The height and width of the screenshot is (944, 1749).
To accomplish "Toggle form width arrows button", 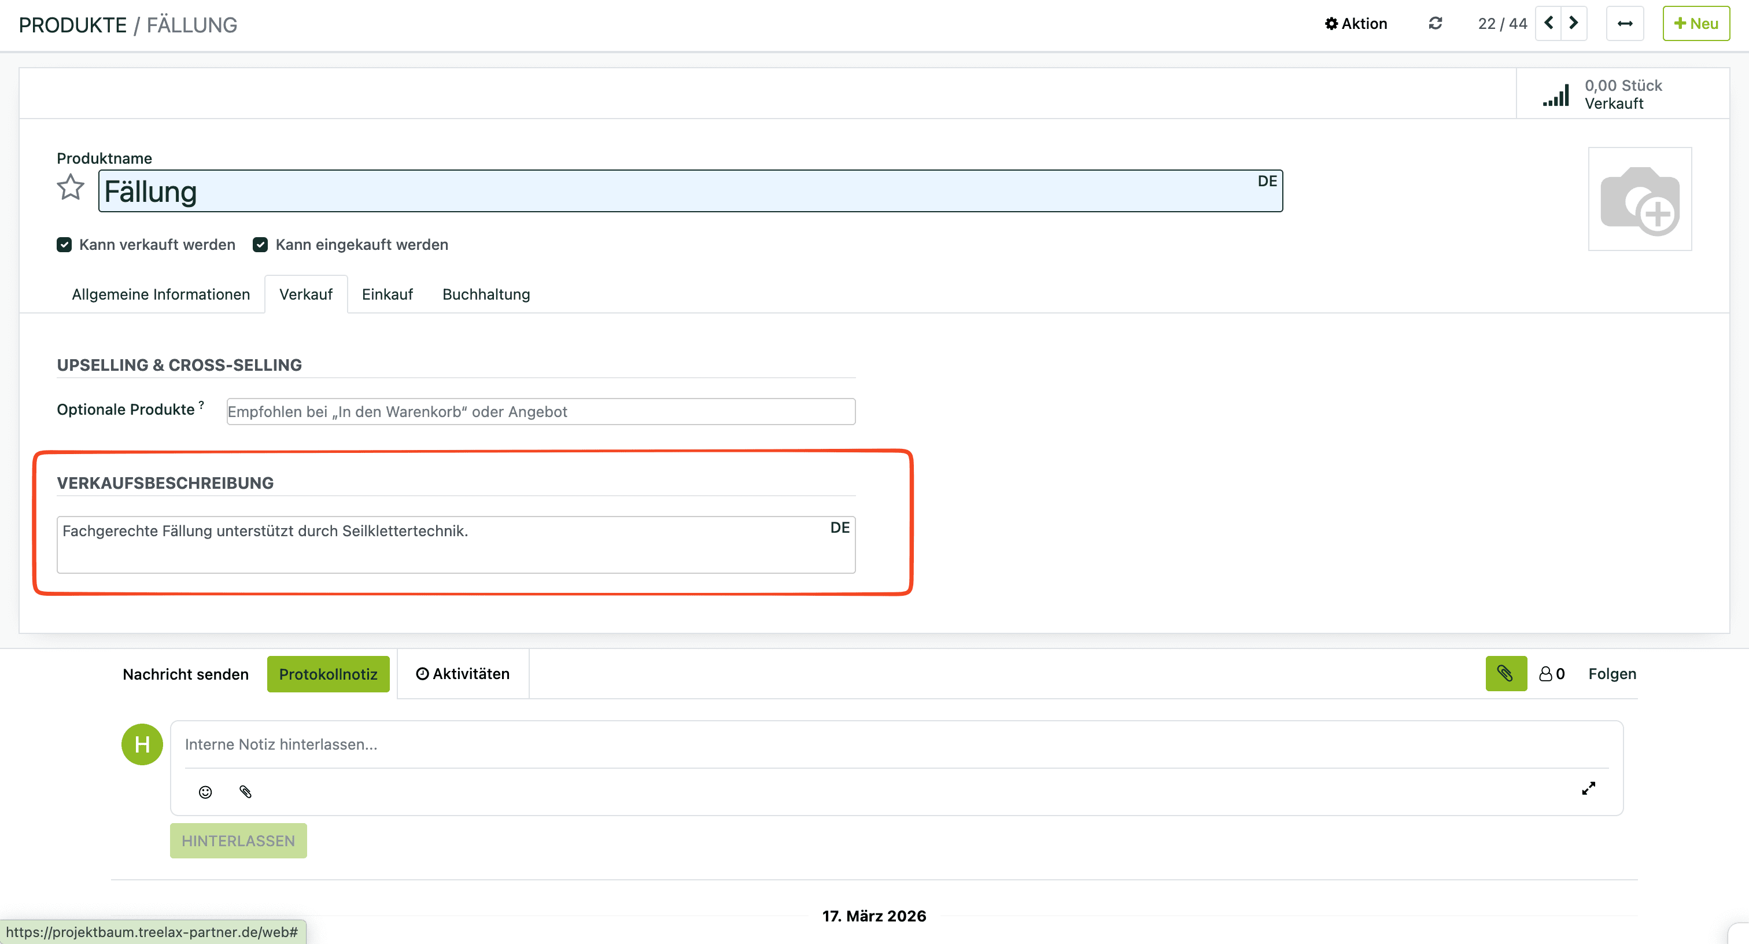I will 1624,24.
